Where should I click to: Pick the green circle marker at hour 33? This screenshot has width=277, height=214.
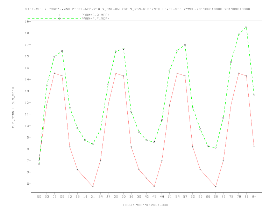[123, 49]
